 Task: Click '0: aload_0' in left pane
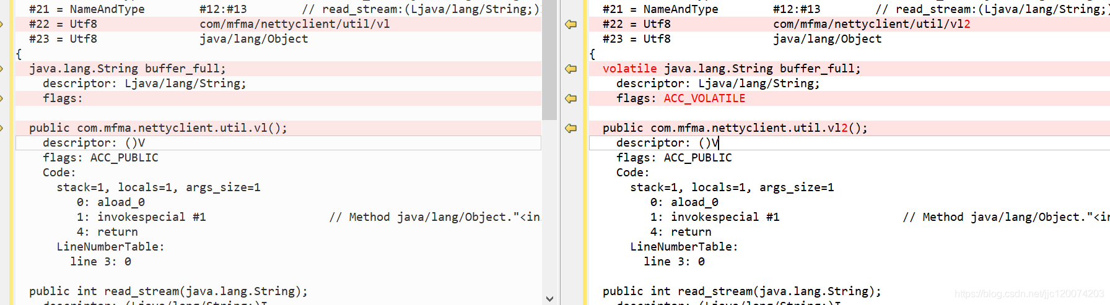click(x=111, y=202)
